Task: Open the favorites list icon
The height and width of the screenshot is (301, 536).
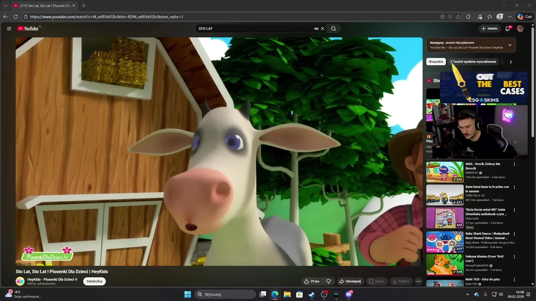Action: pyautogui.click(x=490, y=17)
